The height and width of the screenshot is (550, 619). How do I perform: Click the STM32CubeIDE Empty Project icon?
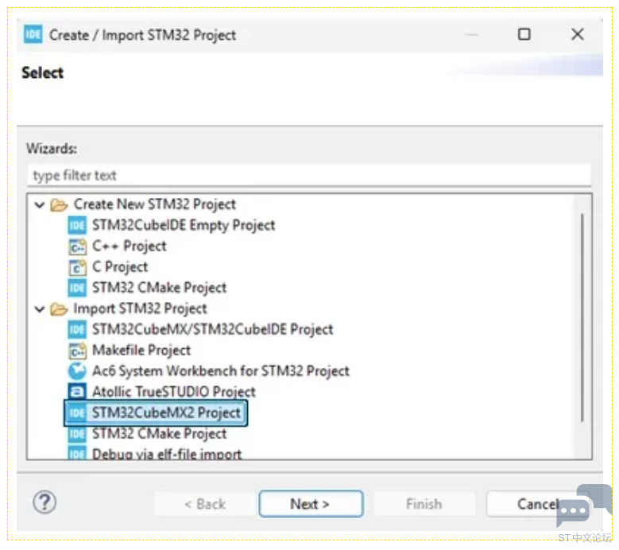pyautogui.click(x=77, y=226)
